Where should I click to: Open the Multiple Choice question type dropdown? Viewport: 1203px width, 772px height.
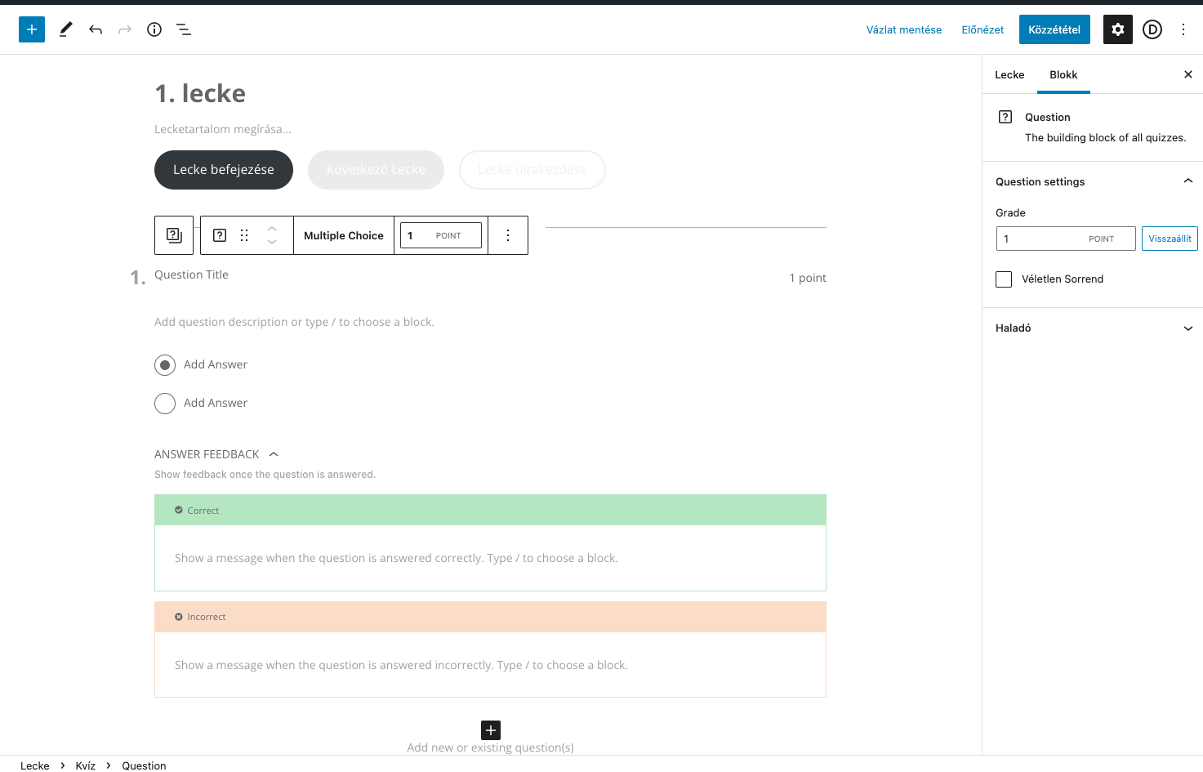pyautogui.click(x=343, y=234)
